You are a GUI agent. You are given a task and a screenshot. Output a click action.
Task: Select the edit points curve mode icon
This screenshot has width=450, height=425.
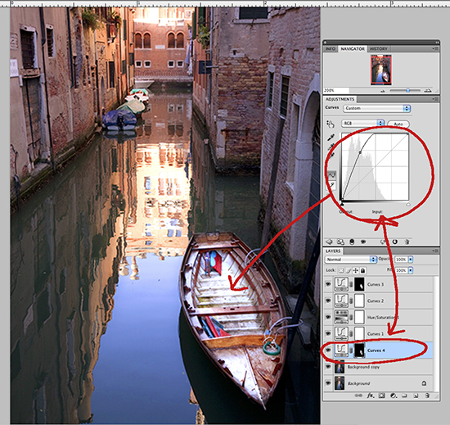(331, 175)
